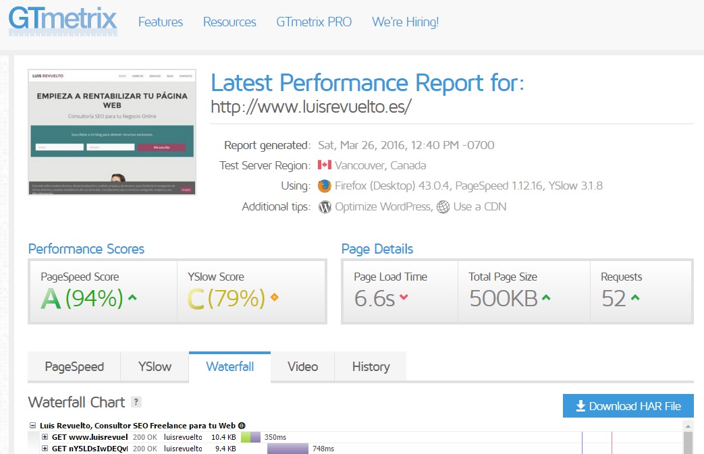Screen dimensions: 704x454
Task: Click the 9.4 KB size cell
Action: [x=225, y=448]
